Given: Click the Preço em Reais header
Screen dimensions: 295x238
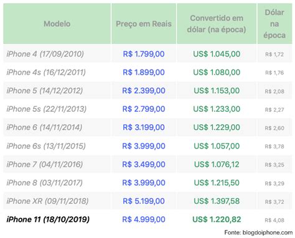Looking at the screenshot, I should (144, 24).
